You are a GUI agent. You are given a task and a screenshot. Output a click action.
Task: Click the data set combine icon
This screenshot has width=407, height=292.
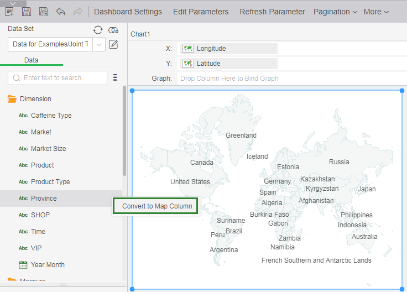pos(113,30)
